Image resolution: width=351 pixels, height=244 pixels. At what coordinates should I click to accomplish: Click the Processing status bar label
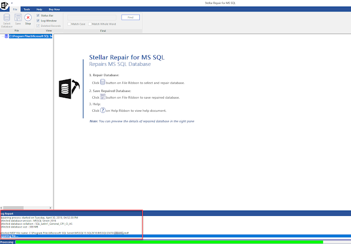click(7, 242)
